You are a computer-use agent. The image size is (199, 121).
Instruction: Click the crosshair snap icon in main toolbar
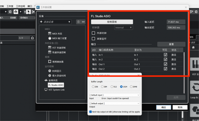[16, 12]
